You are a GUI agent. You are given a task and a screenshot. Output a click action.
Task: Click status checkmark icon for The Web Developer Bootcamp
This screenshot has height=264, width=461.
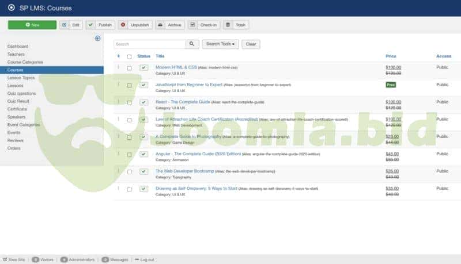point(143,171)
